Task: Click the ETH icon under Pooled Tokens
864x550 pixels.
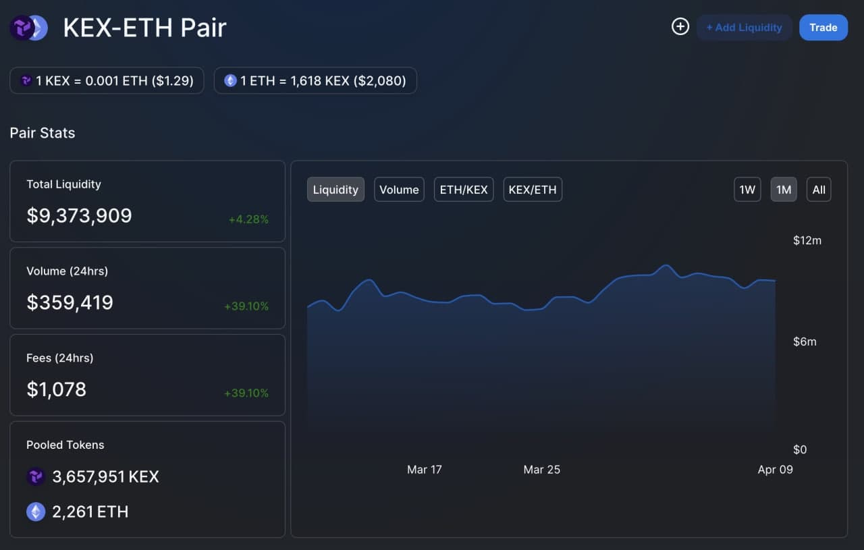Action: tap(36, 512)
